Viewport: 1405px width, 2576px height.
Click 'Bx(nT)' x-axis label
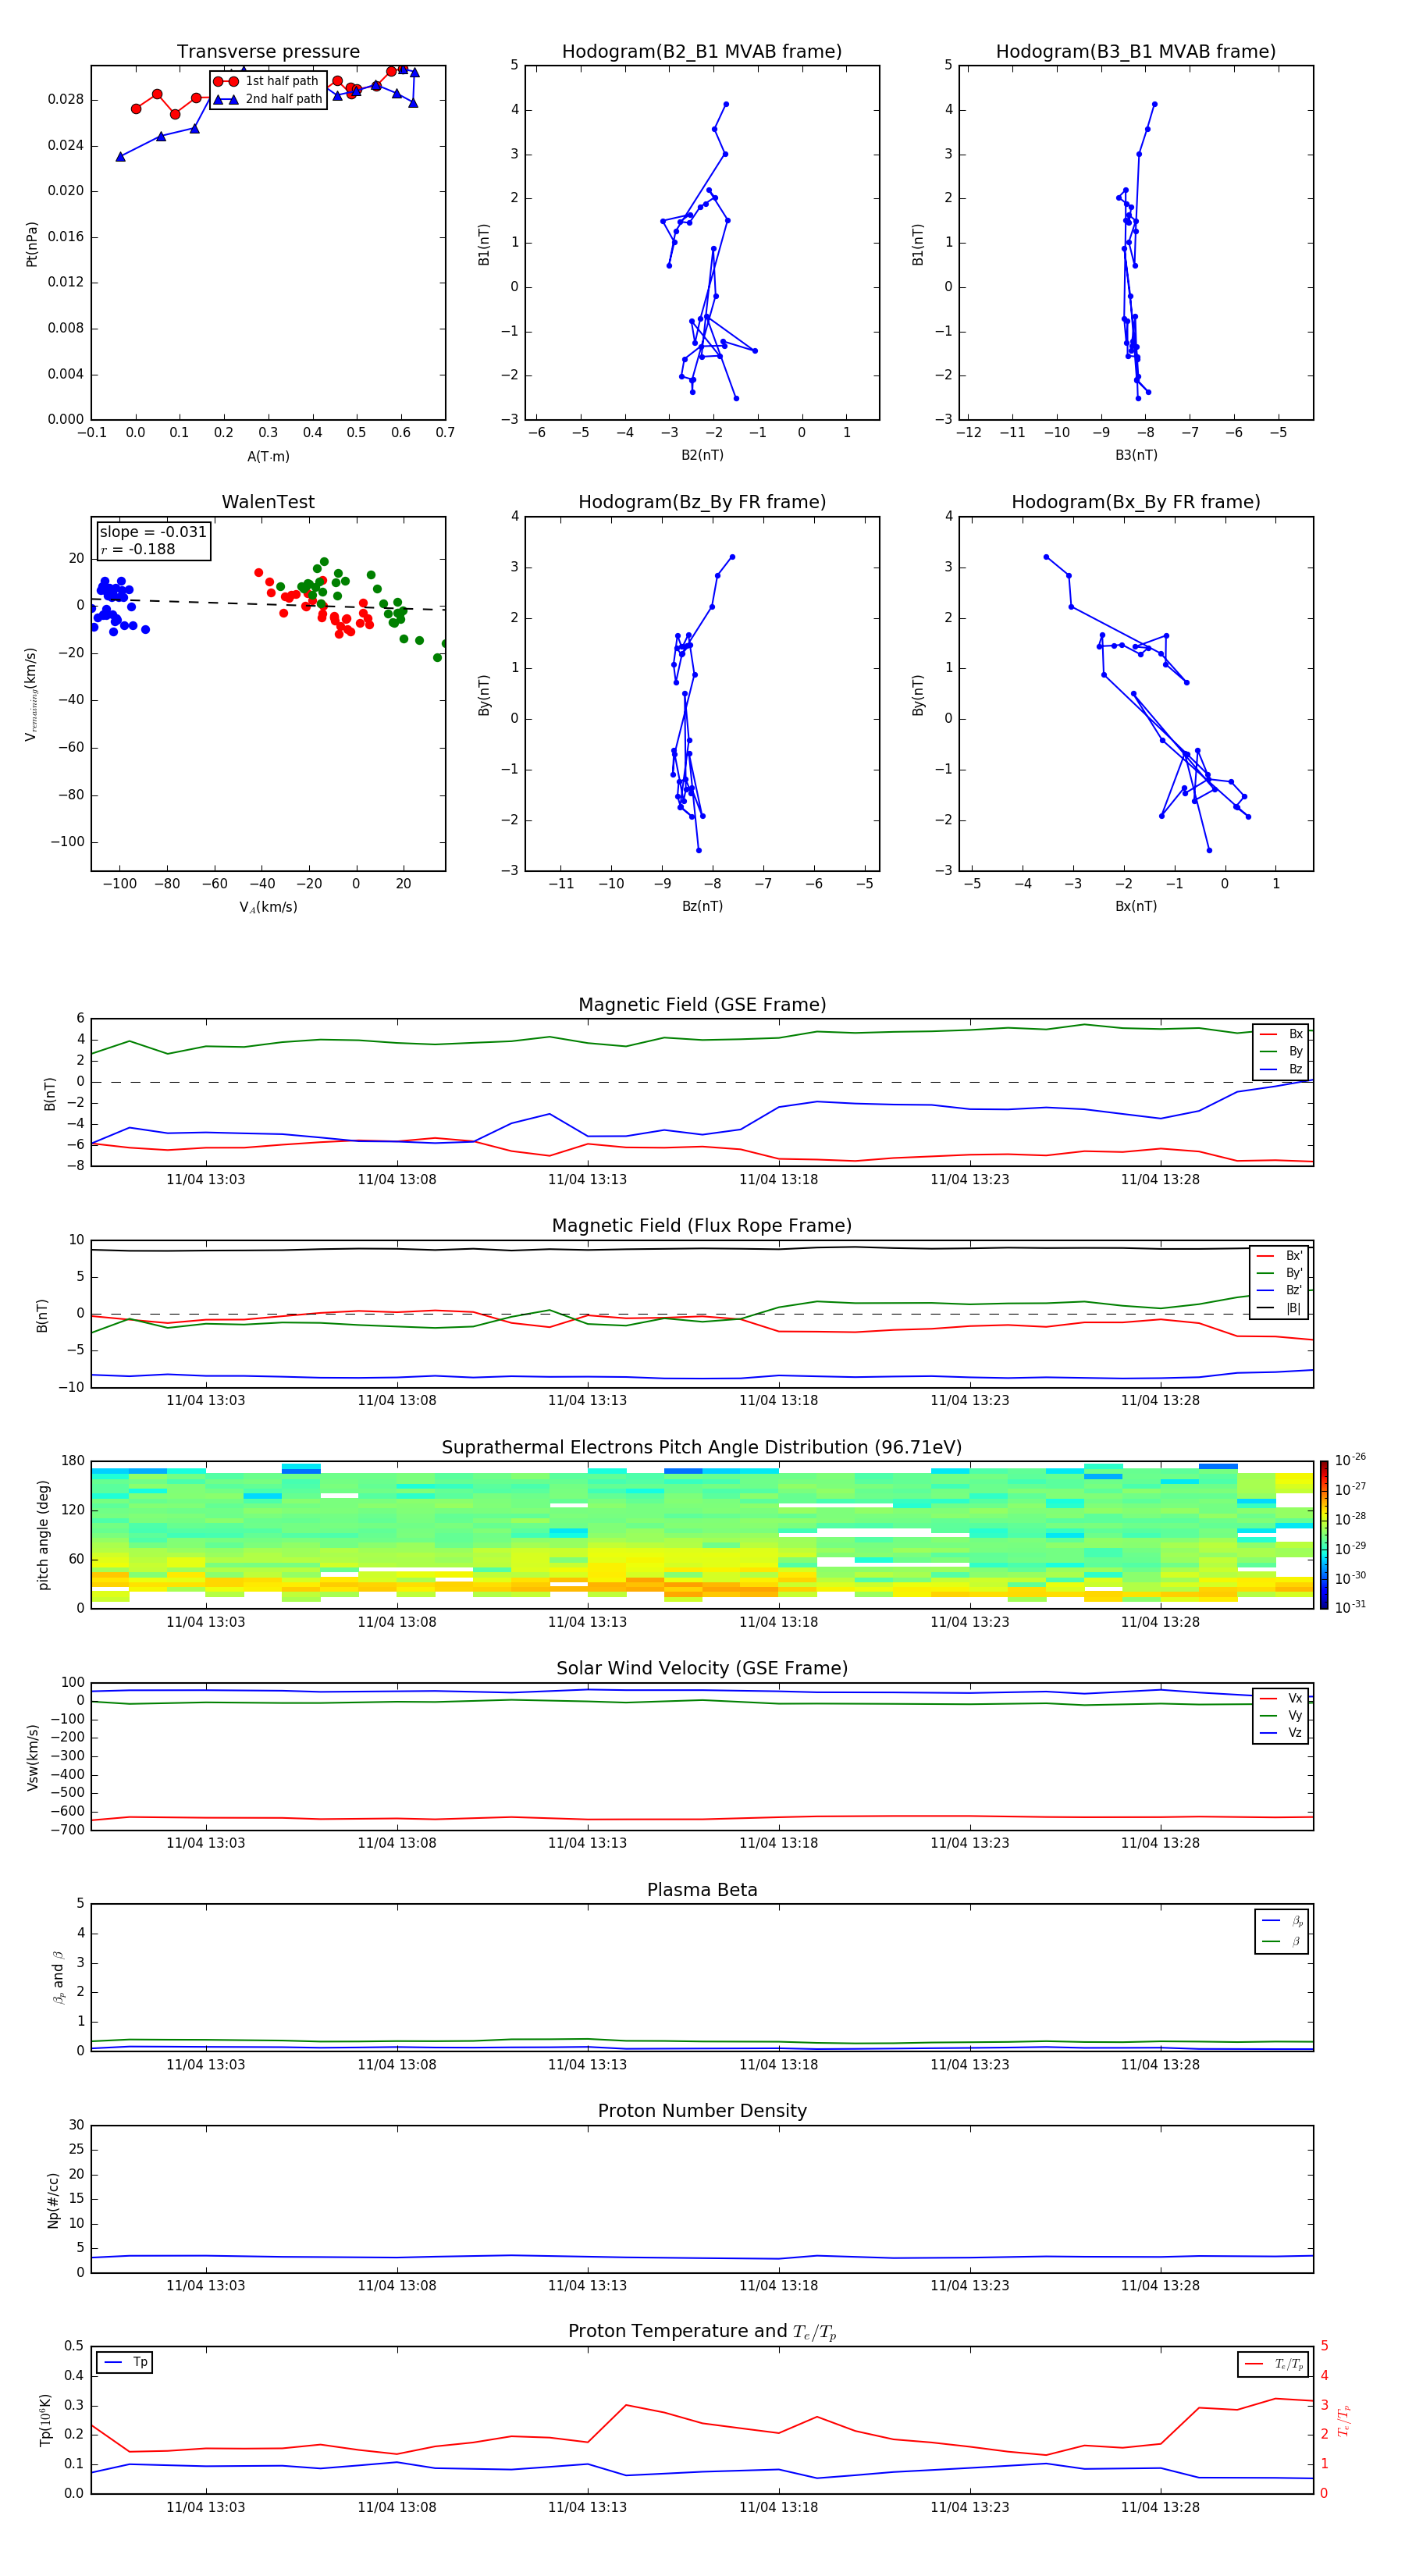click(x=1136, y=906)
